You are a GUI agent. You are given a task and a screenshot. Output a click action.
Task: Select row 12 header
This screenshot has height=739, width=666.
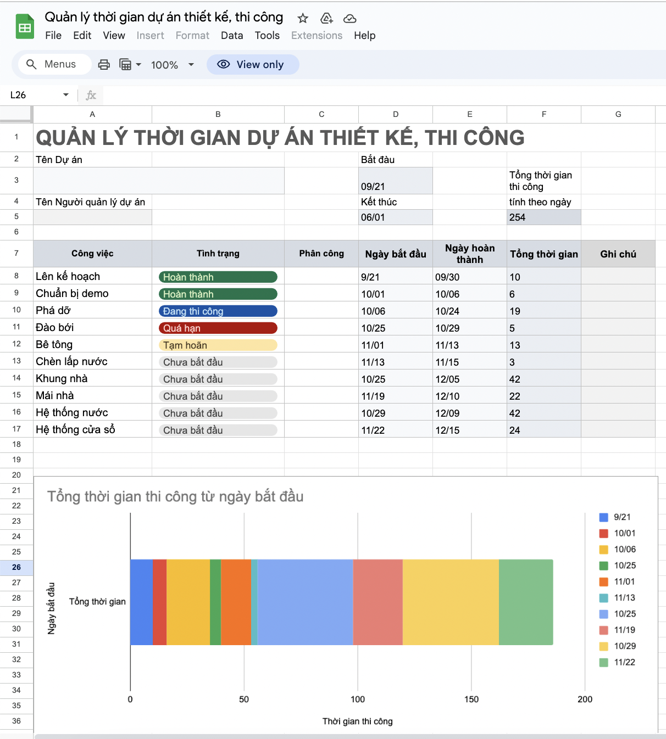[x=16, y=344]
